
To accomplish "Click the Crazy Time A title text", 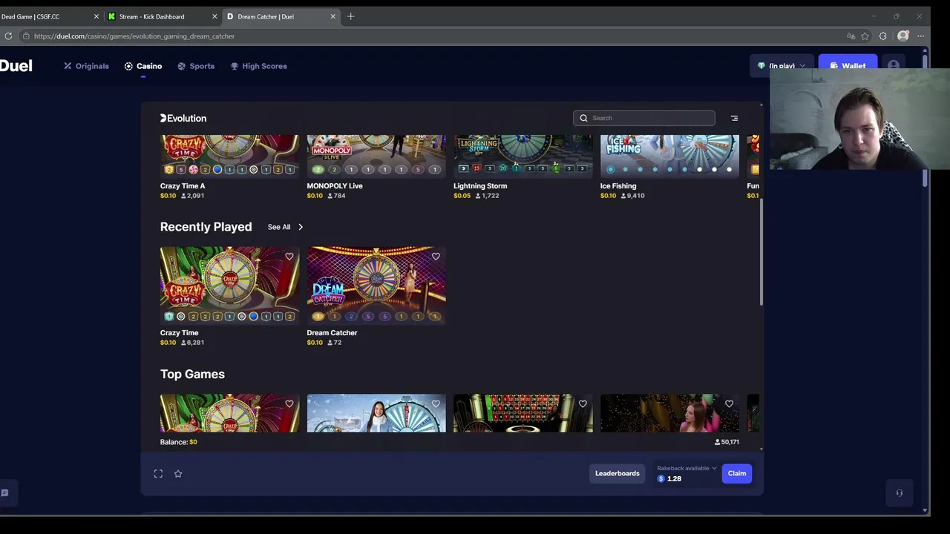I will click(x=183, y=186).
